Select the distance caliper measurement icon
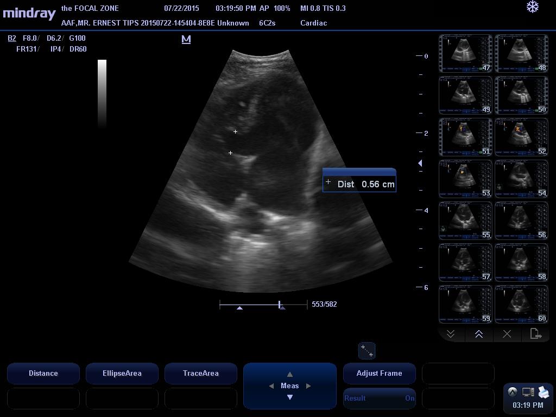This screenshot has height=417, width=556. pos(367,351)
